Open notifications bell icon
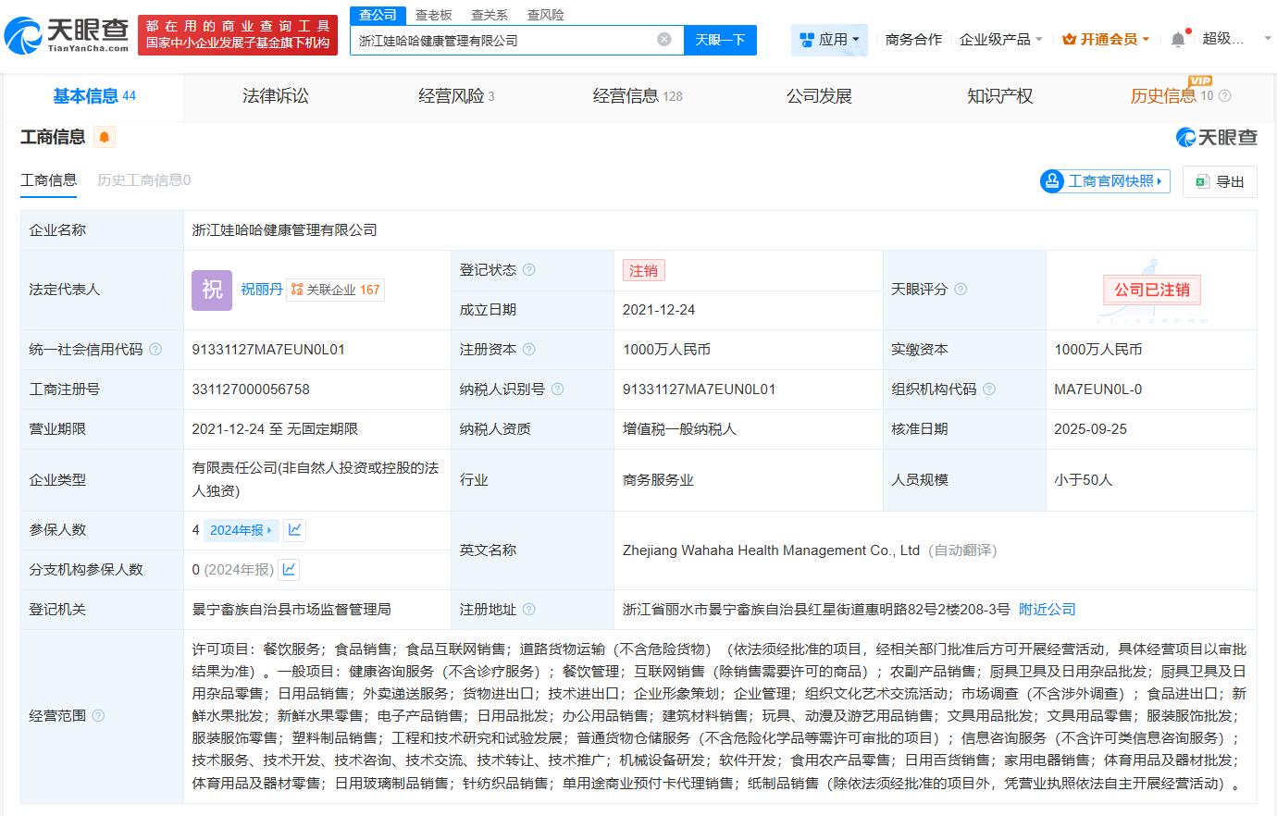 (x=1177, y=40)
